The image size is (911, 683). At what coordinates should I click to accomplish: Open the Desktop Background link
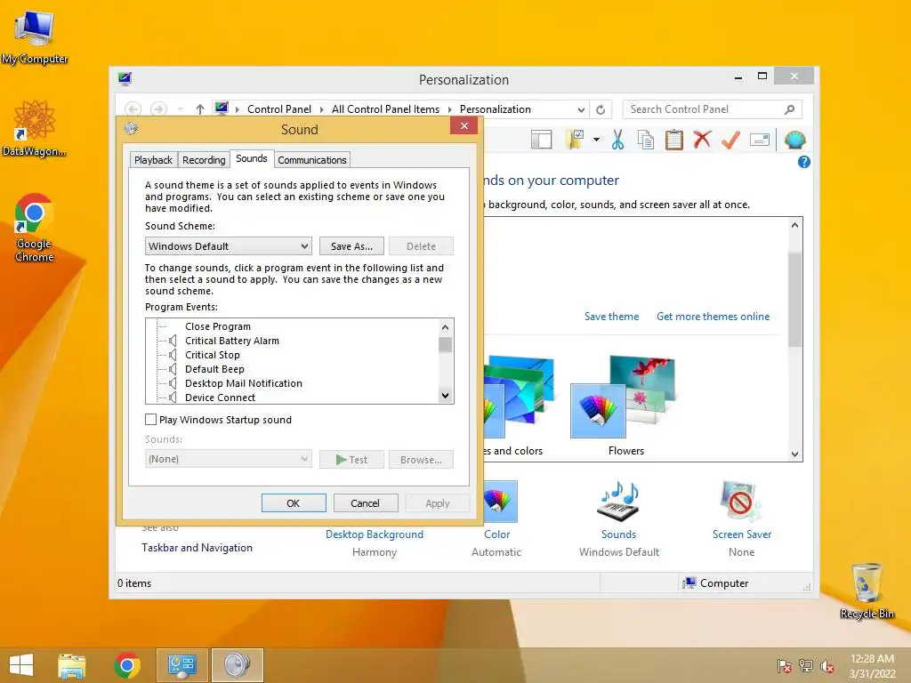click(x=375, y=534)
